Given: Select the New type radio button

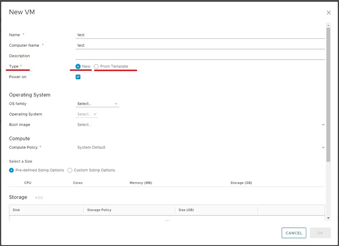Looking at the screenshot, I should tap(78, 66).
